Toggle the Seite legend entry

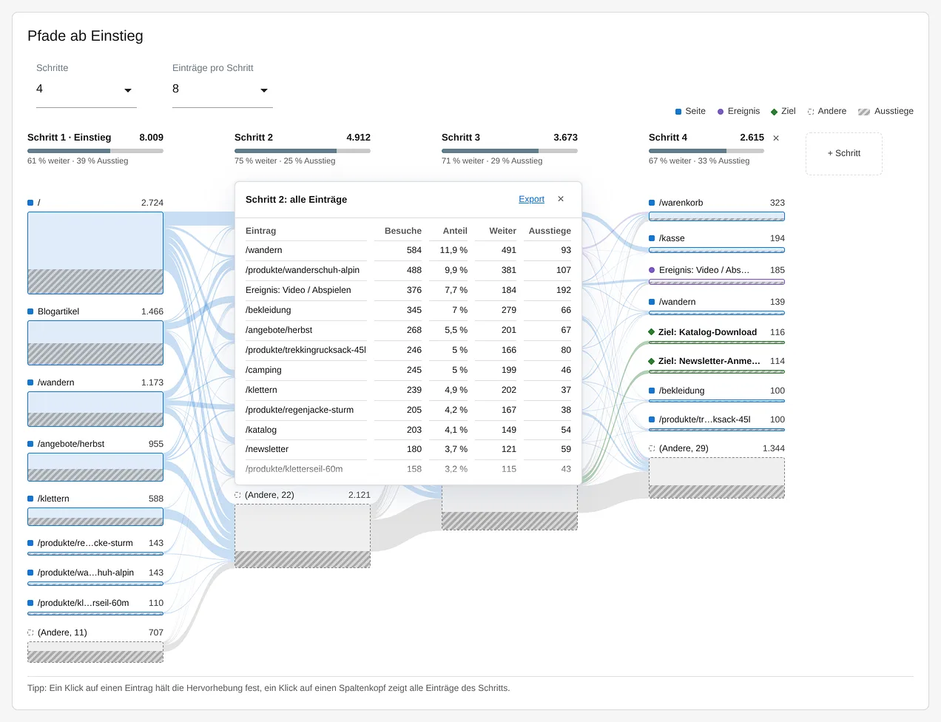[x=690, y=111]
